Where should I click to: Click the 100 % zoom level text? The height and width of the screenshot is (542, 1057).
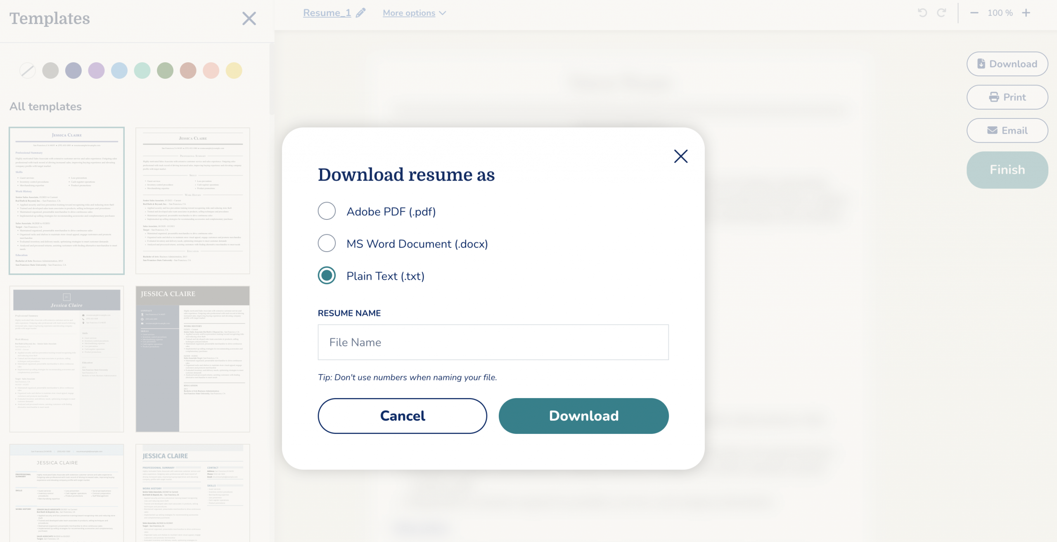[x=1000, y=13]
